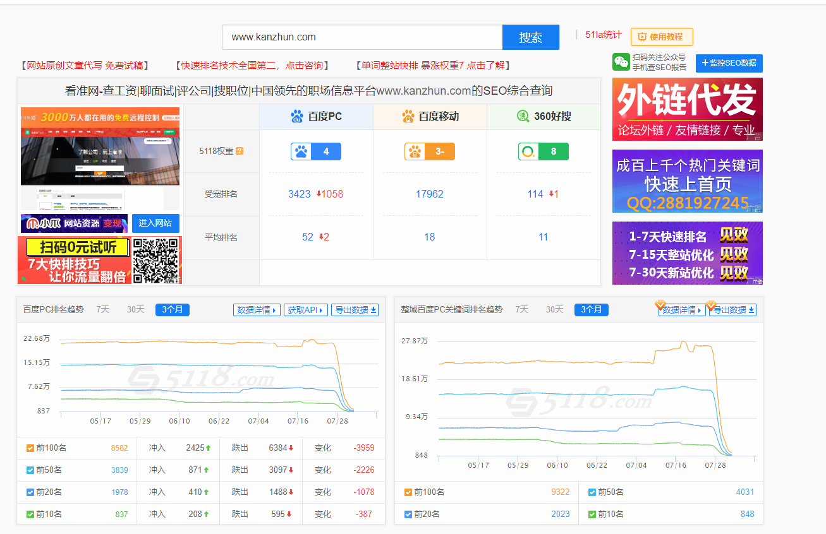Screen dimensions: 826x534
Task: Click 前100名 count 8582 in the 百度PC排名趋势 panel
Action: pyautogui.click(x=119, y=448)
